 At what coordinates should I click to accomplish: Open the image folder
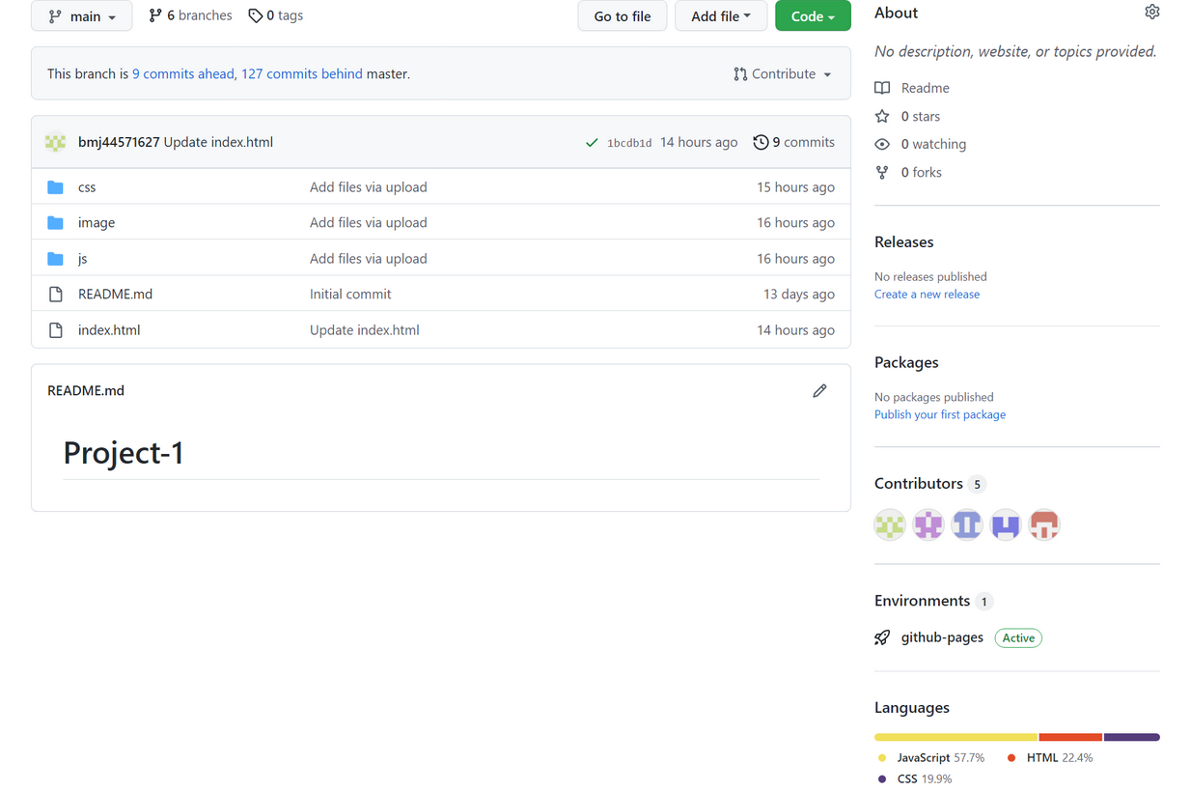[x=97, y=223]
